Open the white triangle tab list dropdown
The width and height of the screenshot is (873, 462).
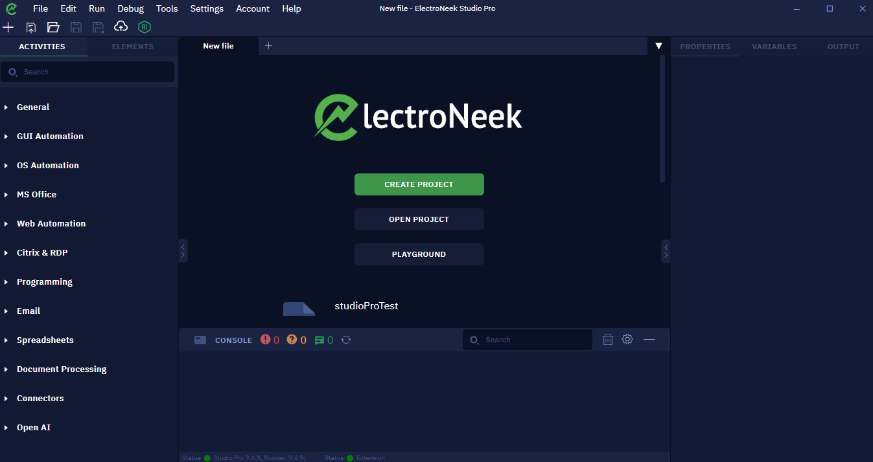(x=658, y=46)
